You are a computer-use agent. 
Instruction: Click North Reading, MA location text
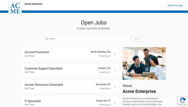[x=100, y=52]
